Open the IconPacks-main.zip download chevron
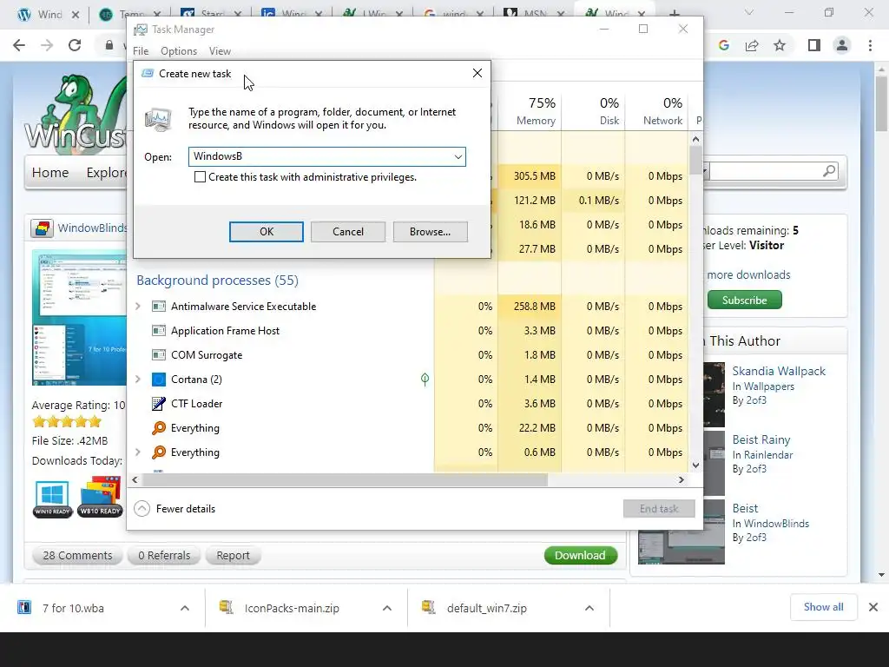This screenshot has height=667, width=889. 387,608
